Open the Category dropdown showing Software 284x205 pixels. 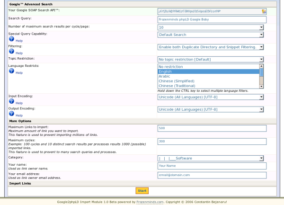pos(211,158)
